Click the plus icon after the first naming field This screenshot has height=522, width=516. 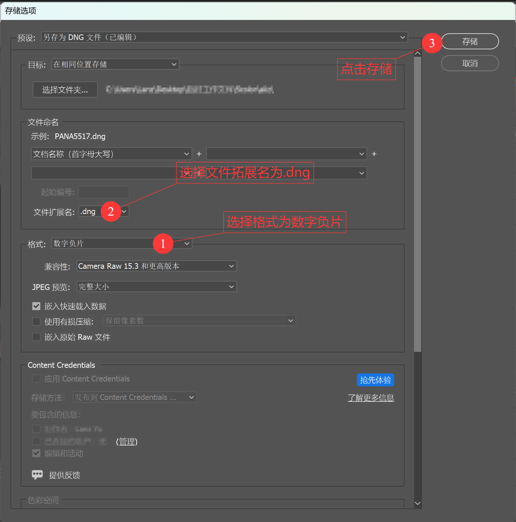(x=199, y=154)
